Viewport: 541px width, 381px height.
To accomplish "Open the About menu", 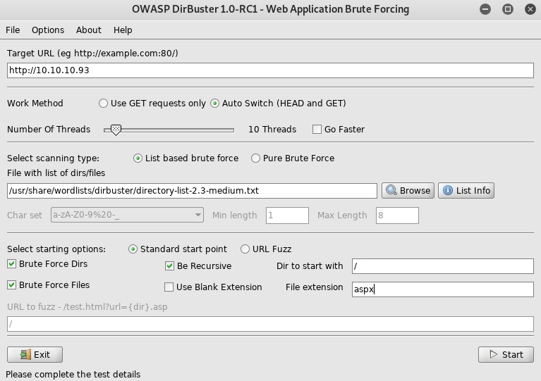I will [89, 30].
